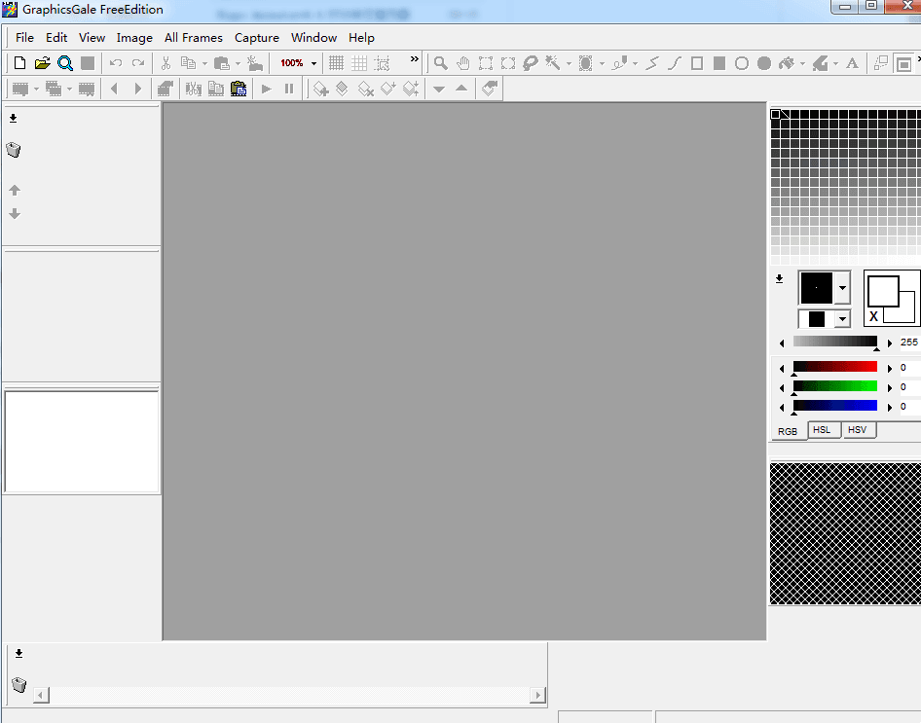Toggle the custom grid display
Image resolution: width=921 pixels, height=723 pixels.
(359, 63)
